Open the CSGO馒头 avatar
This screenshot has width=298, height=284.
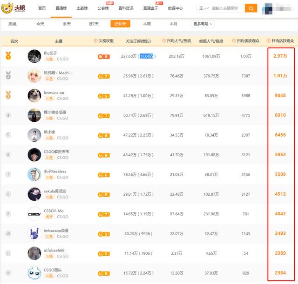point(34,273)
